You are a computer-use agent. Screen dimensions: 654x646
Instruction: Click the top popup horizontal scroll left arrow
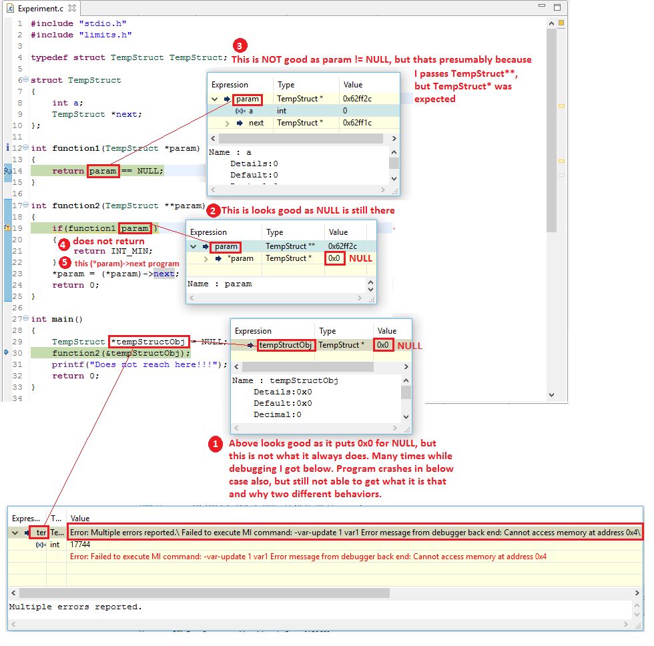pyautogui.click(x=213, y=138)
